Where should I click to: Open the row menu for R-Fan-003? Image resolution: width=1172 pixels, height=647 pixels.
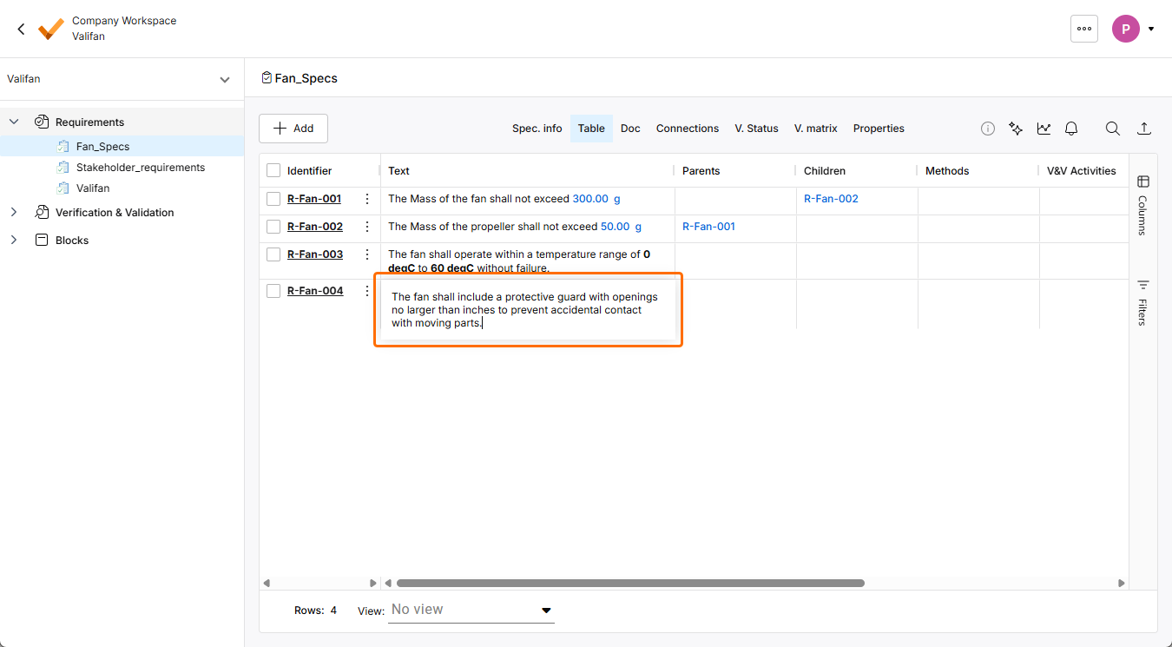click(367, 254)
